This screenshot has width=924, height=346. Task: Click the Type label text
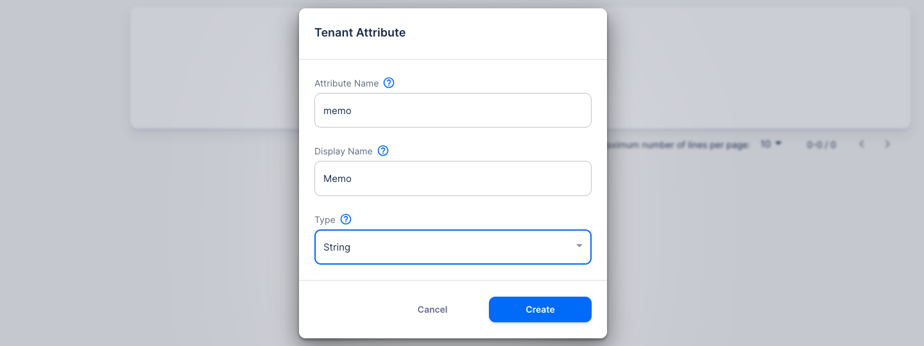click(x=325, y=220)
